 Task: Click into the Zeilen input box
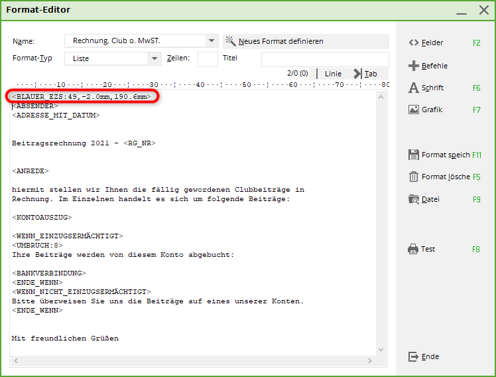pos(208,58)
